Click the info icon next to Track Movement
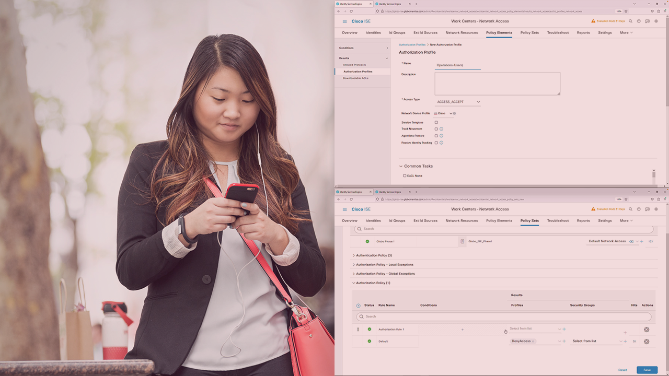Viewport: 669px width, 376px height. coord(442,129)
